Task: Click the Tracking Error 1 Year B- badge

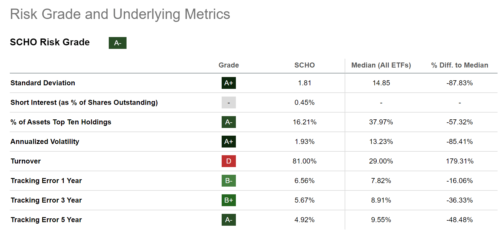Action: click(228, 181)
